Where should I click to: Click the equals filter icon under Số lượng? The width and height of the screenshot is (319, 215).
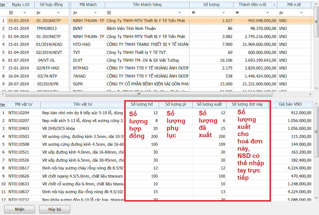(x=193, y=13)
